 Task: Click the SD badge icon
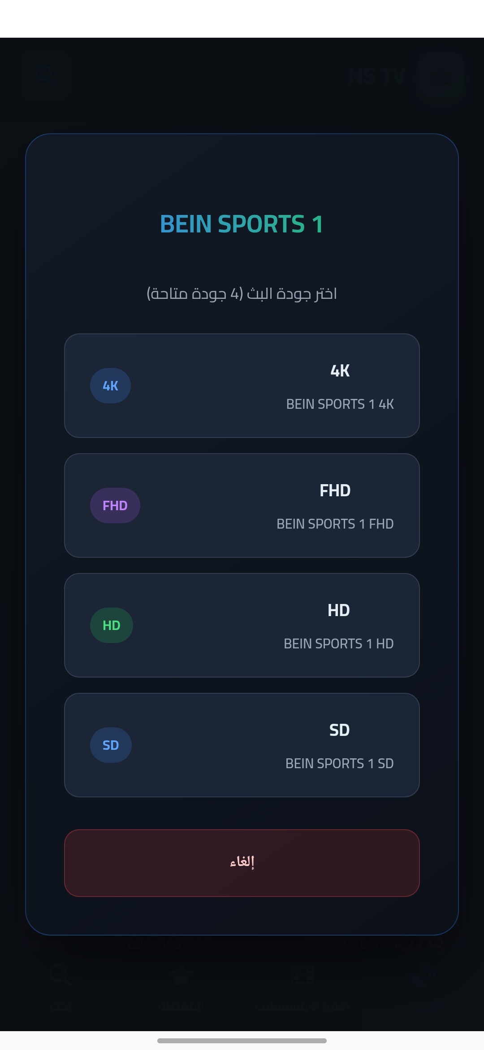pos(111,745)
